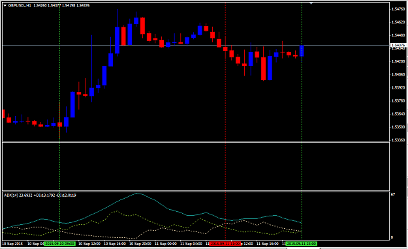408x249 pixels.
Task: Select the green 2015.09.11 23:00 date marker
Action: [x=302, y=244]
